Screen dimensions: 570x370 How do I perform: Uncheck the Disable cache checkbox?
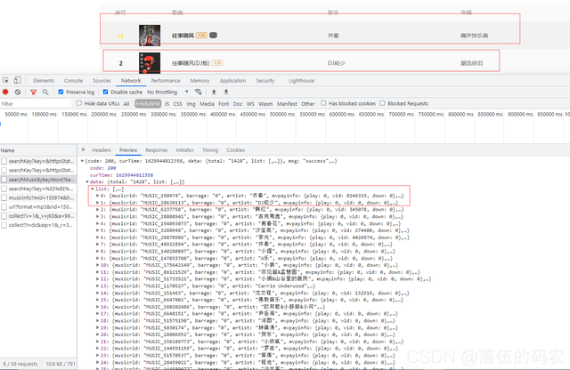104,92
